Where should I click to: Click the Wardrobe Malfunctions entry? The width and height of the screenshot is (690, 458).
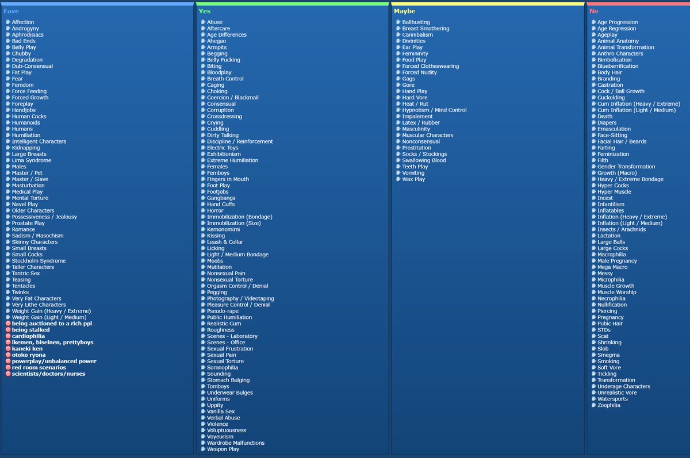(x=236, y=443)
